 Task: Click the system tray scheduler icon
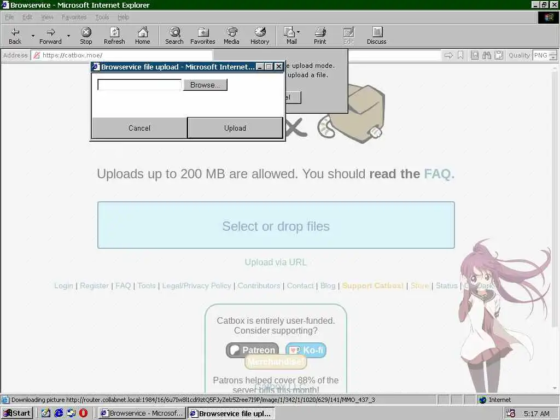[510, 413]
